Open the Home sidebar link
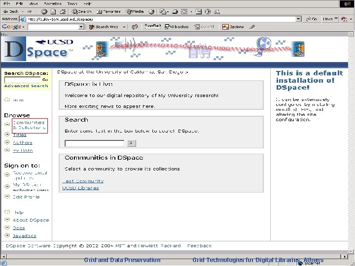 tap(18, 100)
